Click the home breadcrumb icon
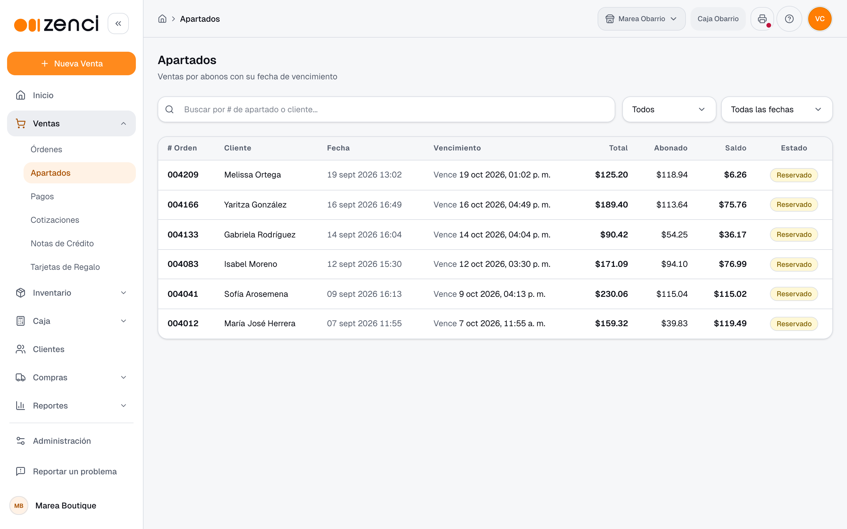 point(162,19)
